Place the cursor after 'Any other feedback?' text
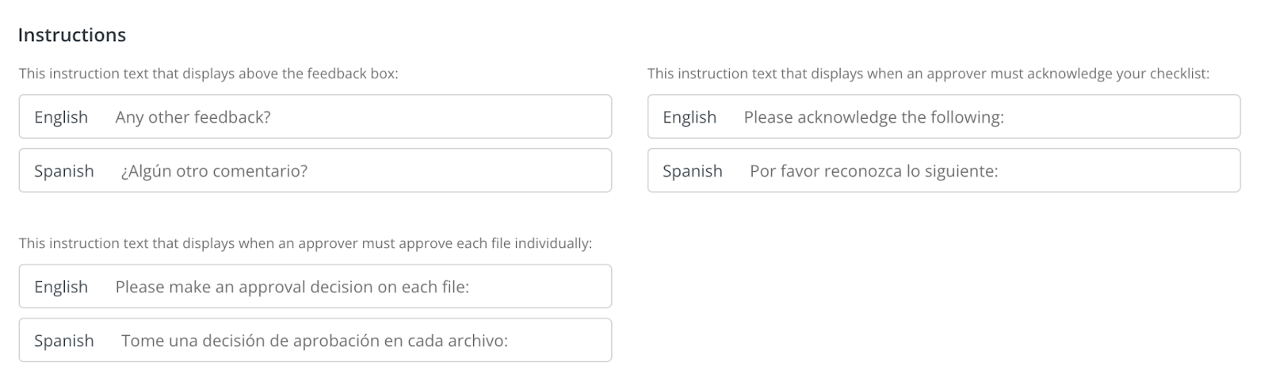This screenshot has height=385, width=1268. click(x=273, y=117)
